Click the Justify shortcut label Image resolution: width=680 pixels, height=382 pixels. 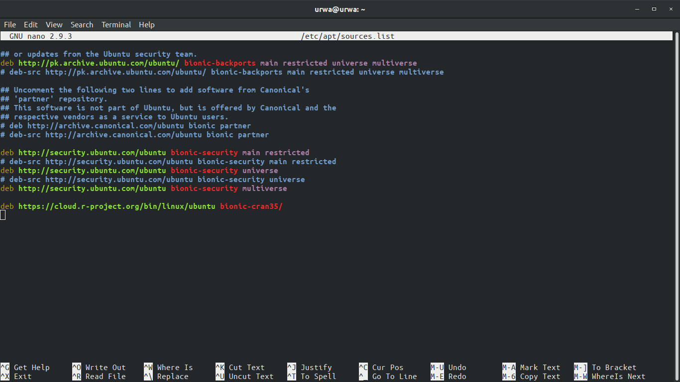tap(316, 368)
